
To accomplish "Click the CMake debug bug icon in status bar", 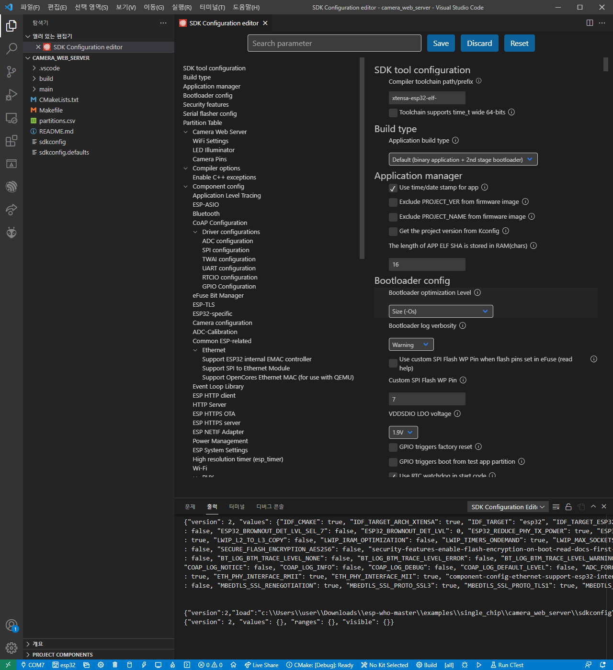I will point(465,665).
